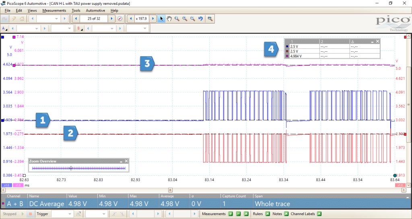This screenshot has width=412, height=219.
Task: Open the Channel A coupling dropdown
Action: point(62,28)
